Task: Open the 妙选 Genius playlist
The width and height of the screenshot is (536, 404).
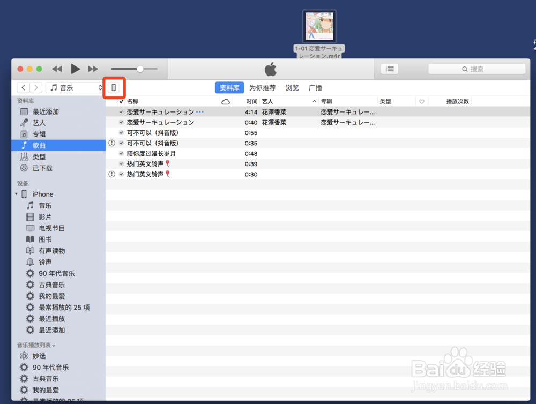Action: click(38, 356)
